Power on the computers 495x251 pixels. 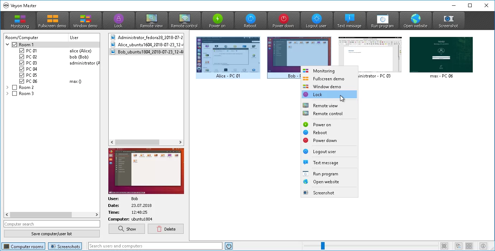point(217,20)
